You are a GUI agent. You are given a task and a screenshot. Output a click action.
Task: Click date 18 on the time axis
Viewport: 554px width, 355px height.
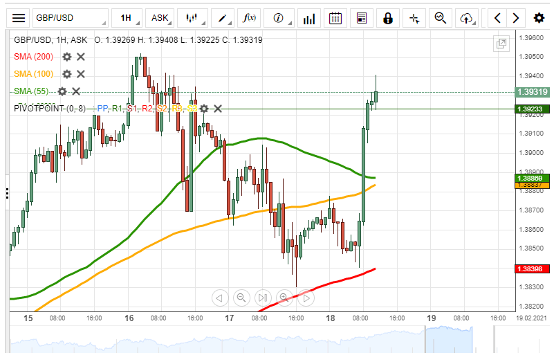pyautogui.click(x=330, y=318)
